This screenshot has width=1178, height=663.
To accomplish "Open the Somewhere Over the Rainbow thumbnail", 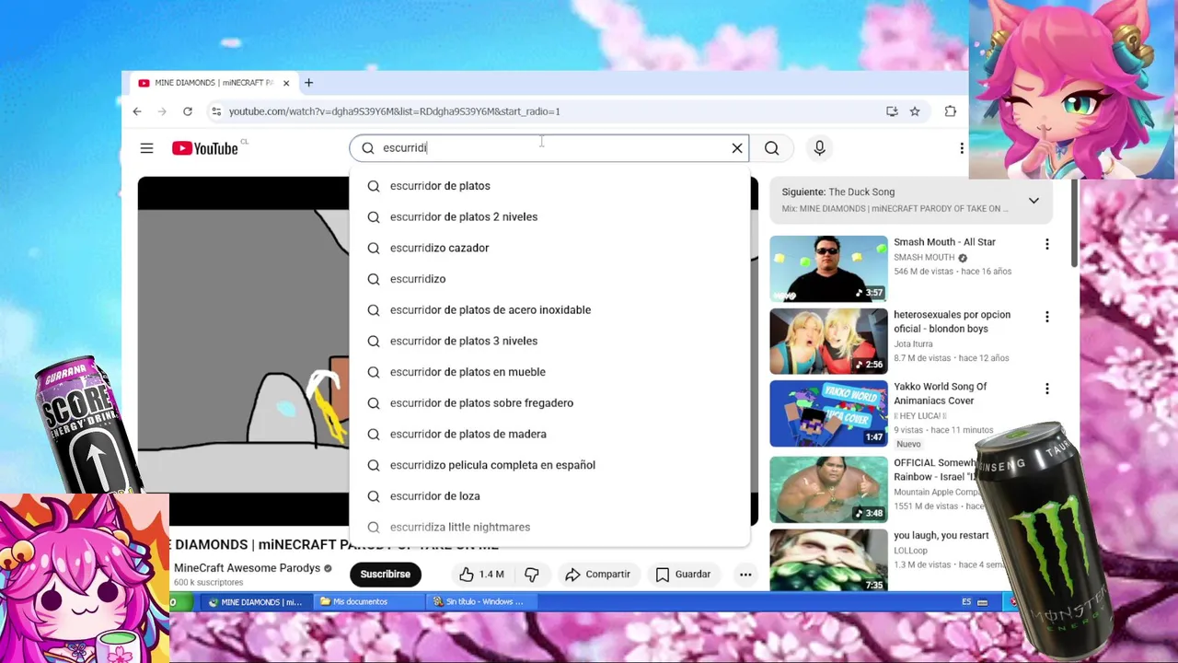I will (x=828, y=490).
